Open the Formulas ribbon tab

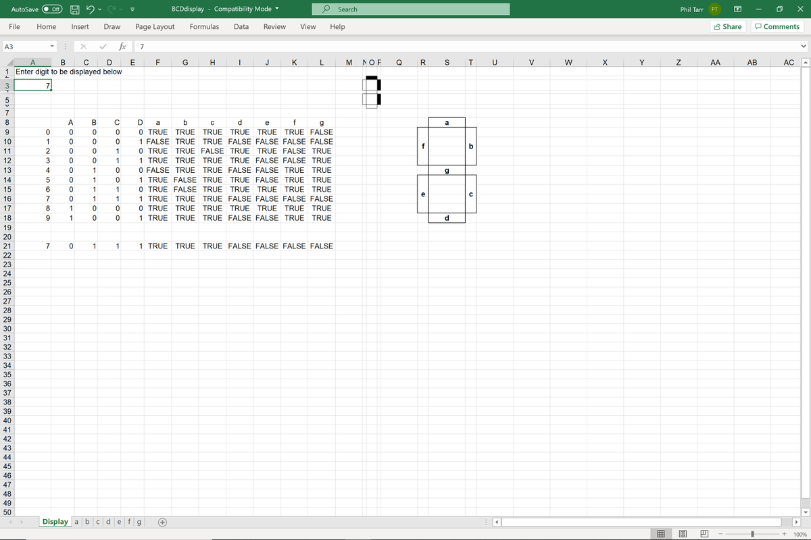coord(204,27)
